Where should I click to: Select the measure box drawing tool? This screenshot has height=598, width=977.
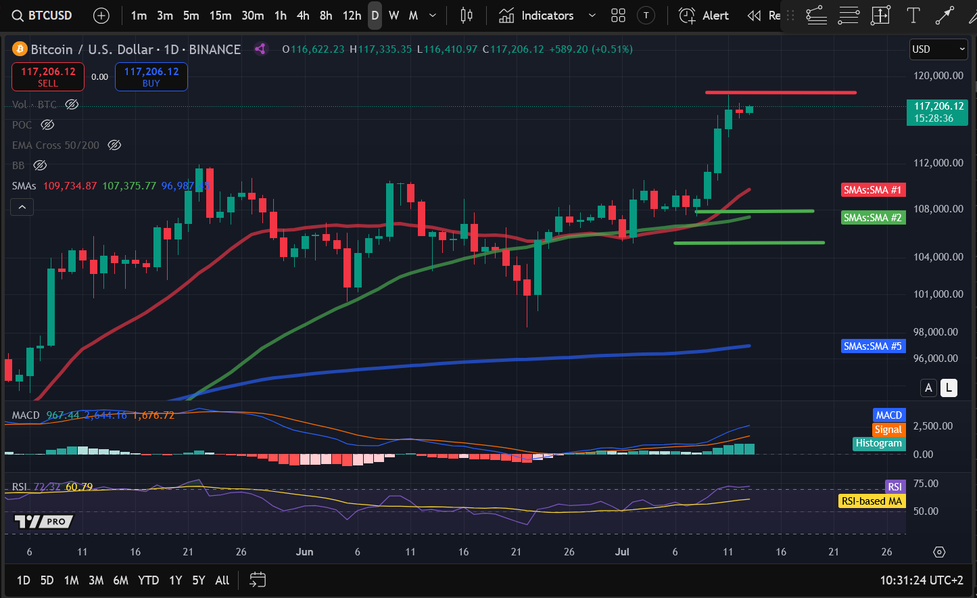click(880, 15)
